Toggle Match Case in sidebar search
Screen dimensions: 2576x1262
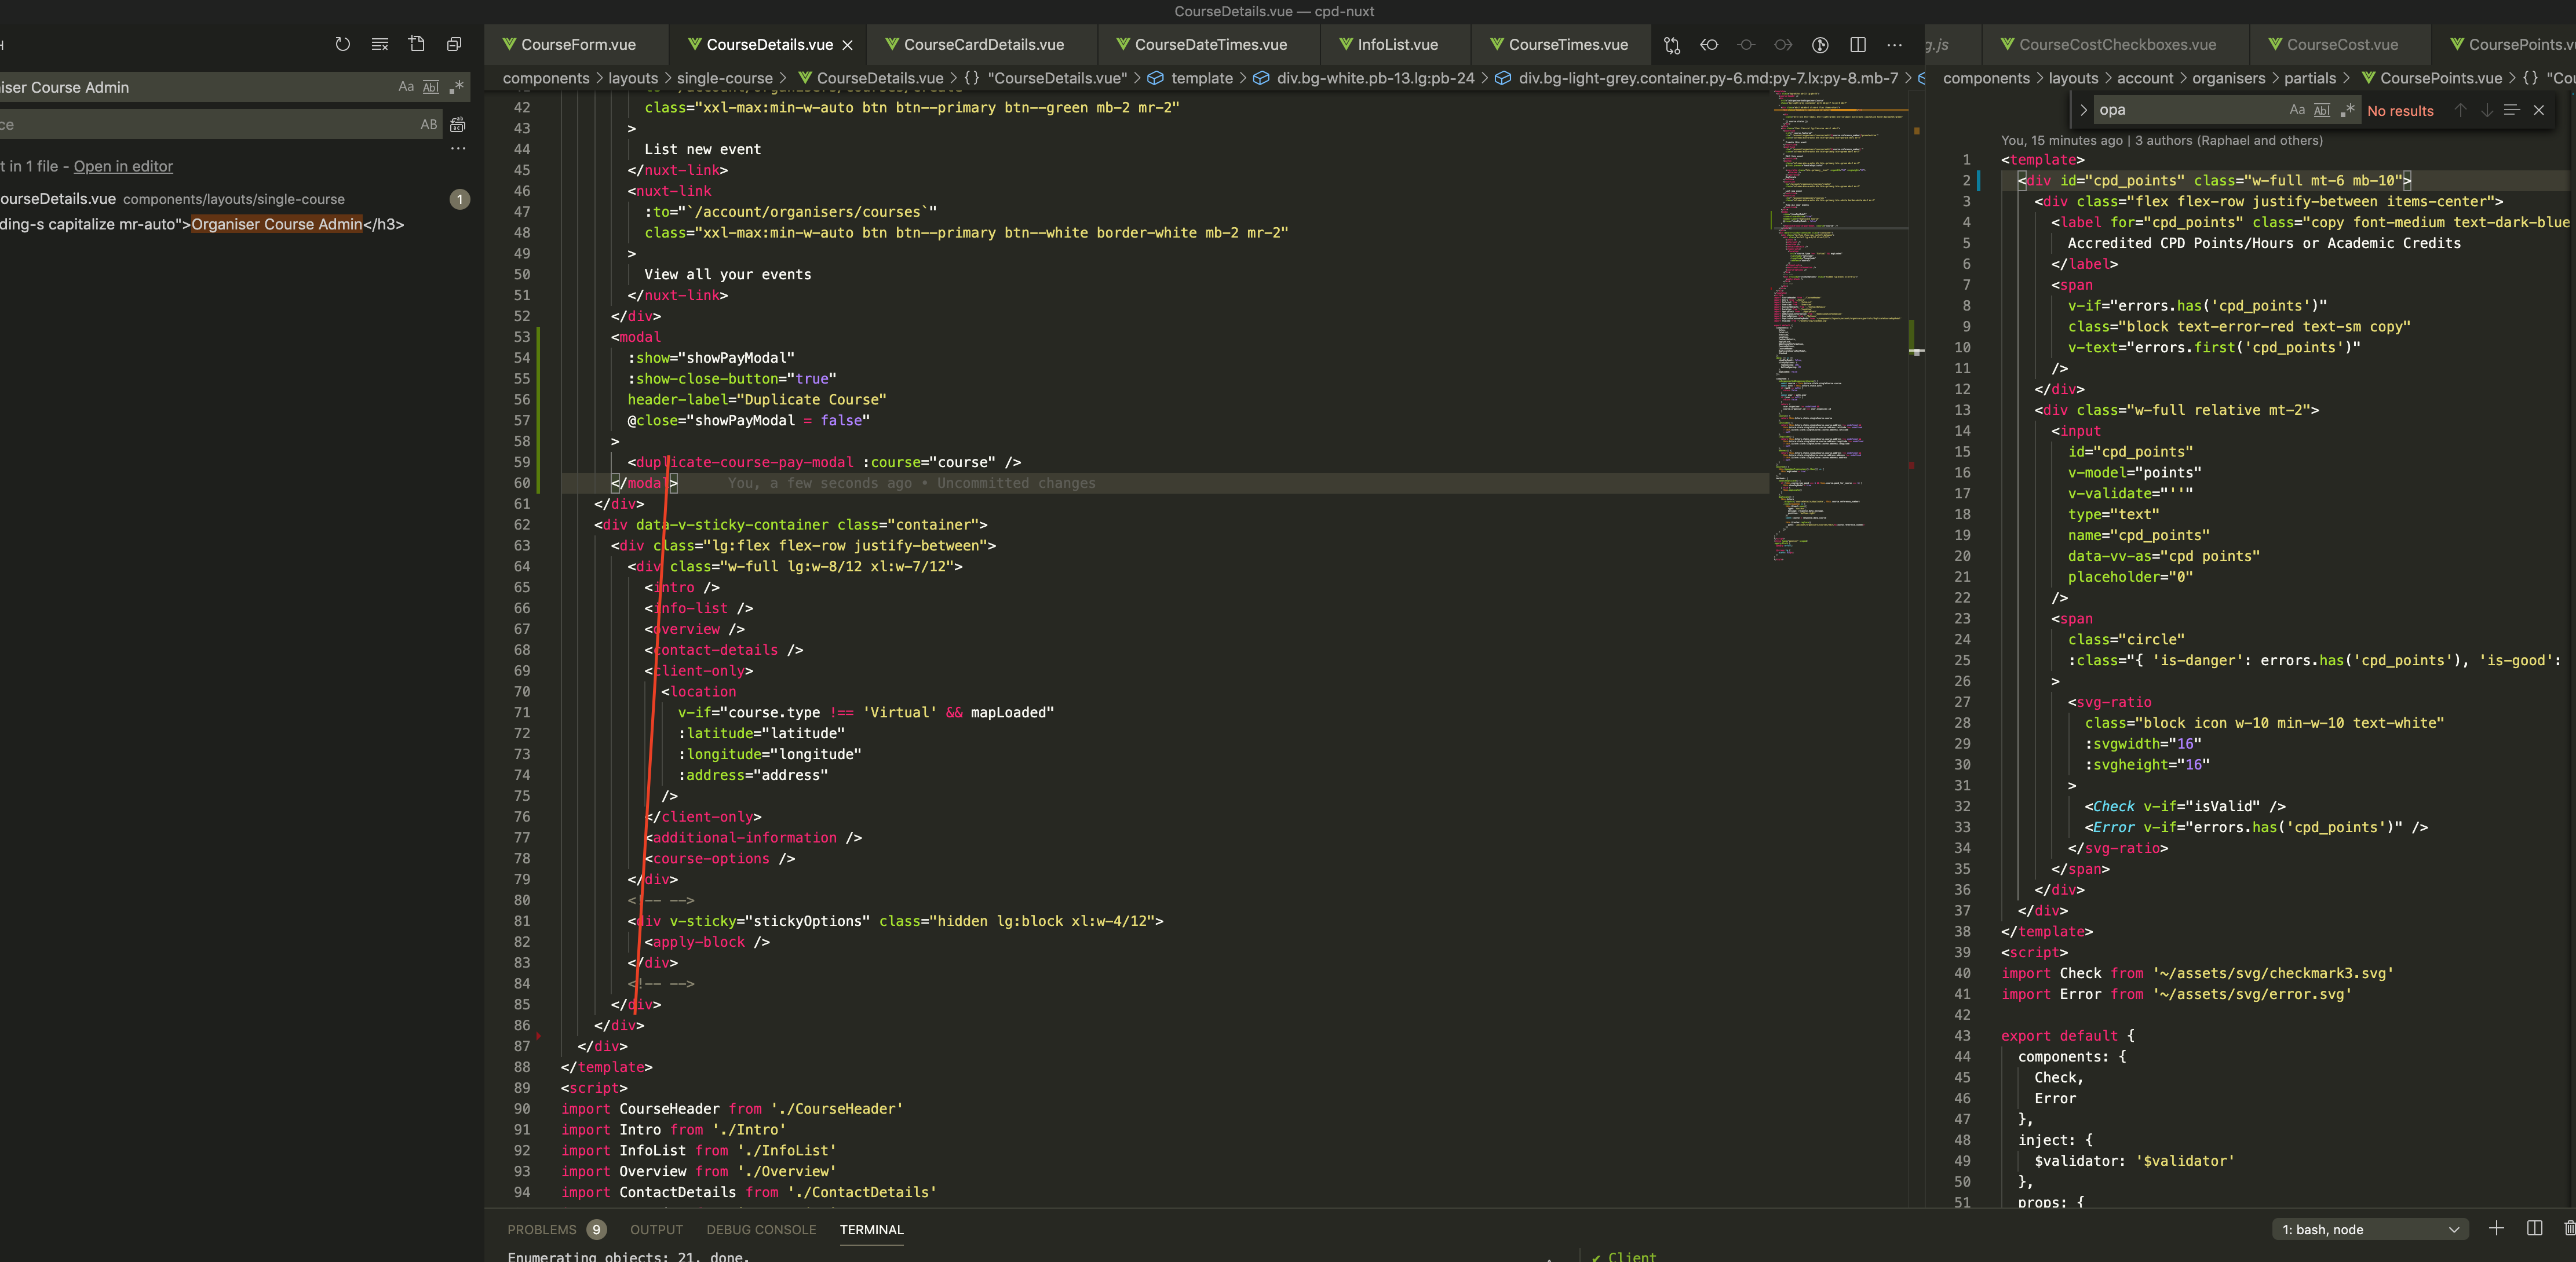click(406, 87)
